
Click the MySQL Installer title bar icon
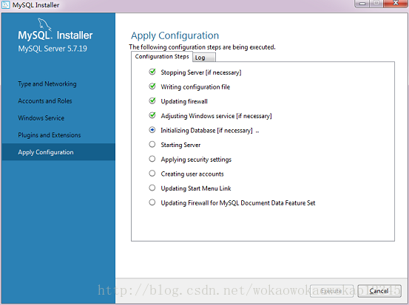point(5,4)
